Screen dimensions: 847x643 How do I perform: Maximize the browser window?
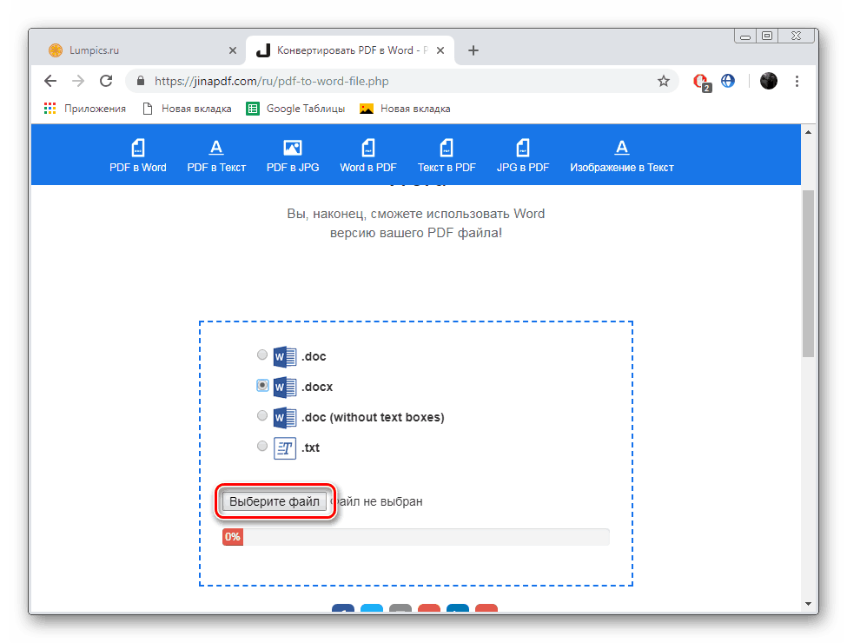[767, 36]
